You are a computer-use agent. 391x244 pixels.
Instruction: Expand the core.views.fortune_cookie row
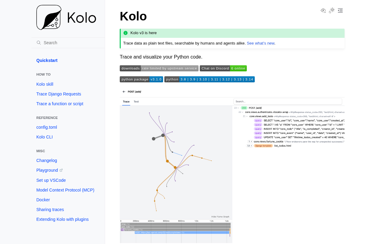250,142
